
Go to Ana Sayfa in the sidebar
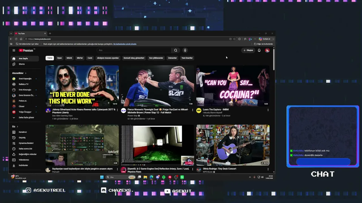(x=25, y=59)
